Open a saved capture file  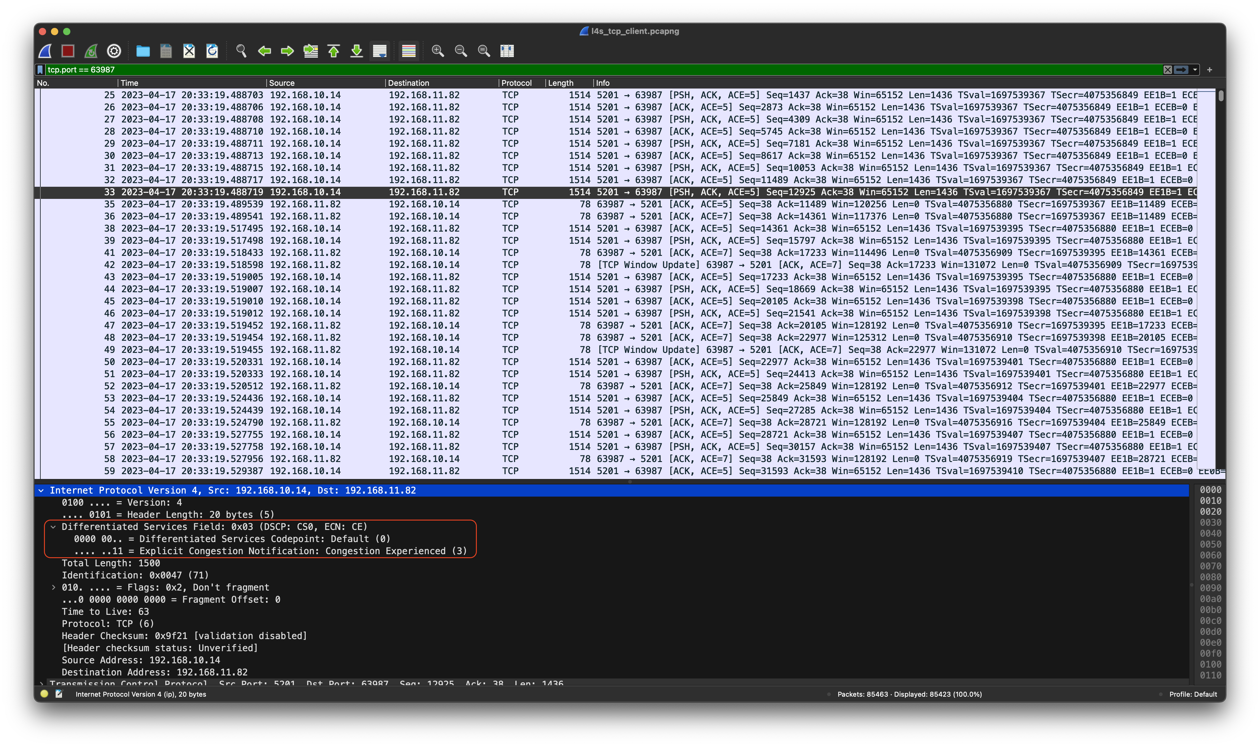(x=143, y=51)
